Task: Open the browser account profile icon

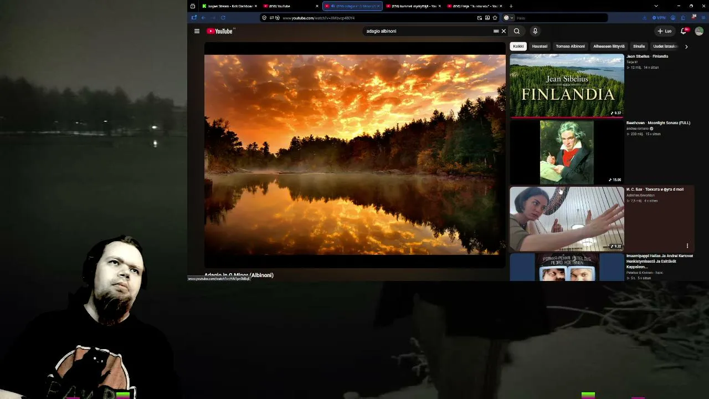Action: point(673,18)
